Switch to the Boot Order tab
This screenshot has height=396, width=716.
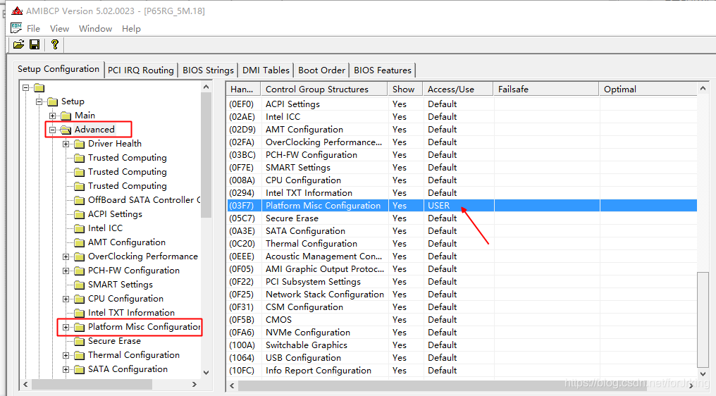321,70
